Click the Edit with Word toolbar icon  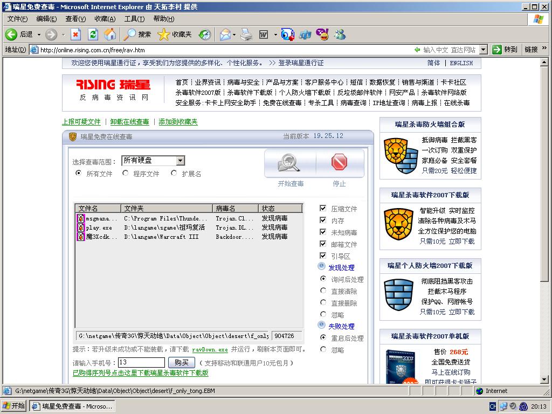264,34
